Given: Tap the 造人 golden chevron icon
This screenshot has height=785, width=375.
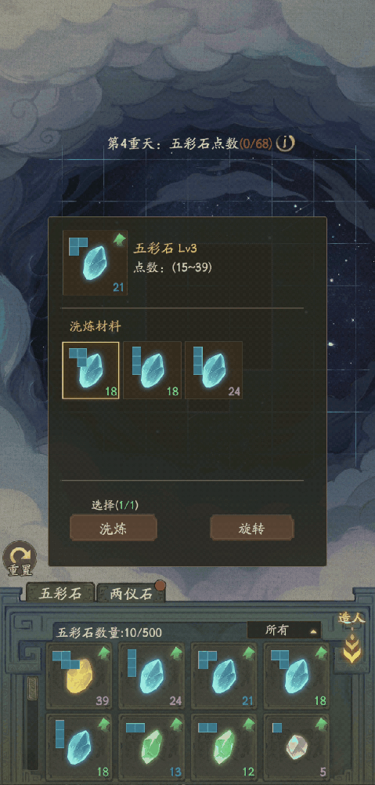Looking at the screenshot, I should pyautogui.click(x=352, y=648).
